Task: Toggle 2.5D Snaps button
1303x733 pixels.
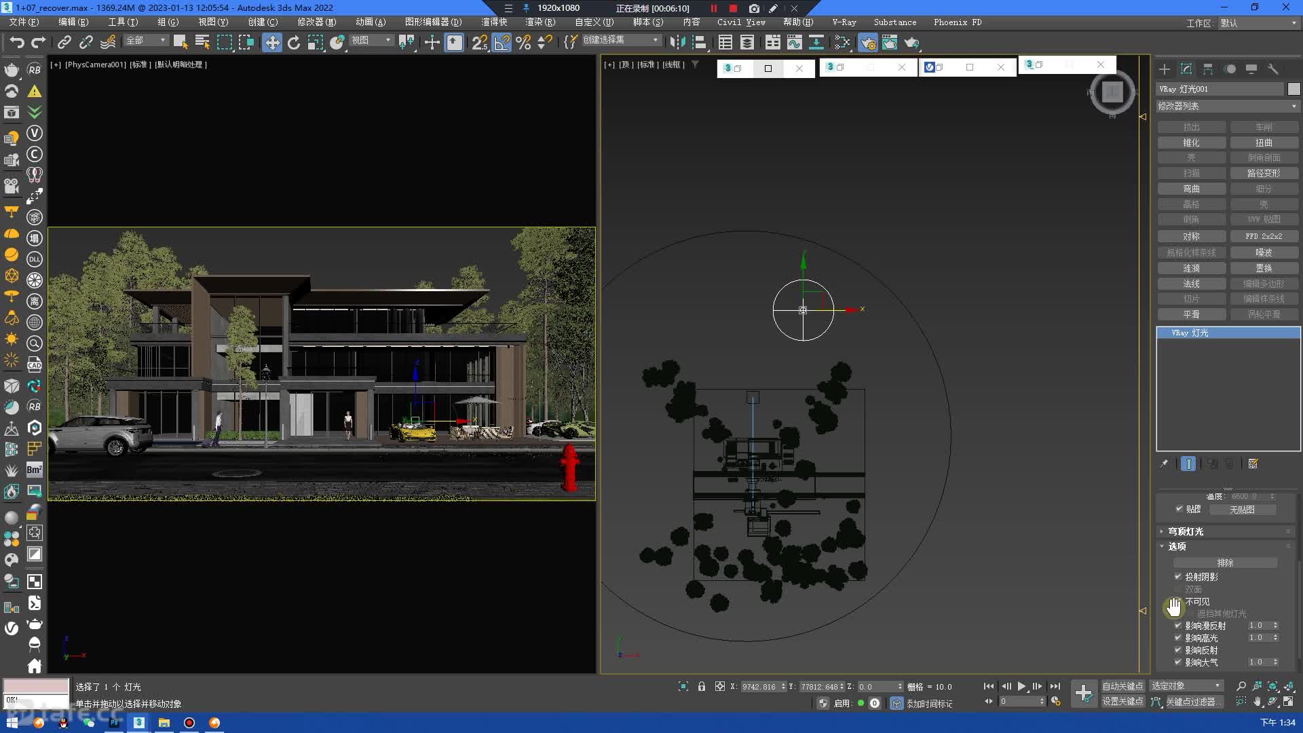Action: 479,42
